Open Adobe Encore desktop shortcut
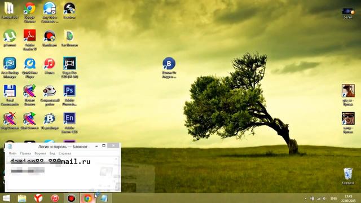The image size is (361, 203). click(69, 122)
